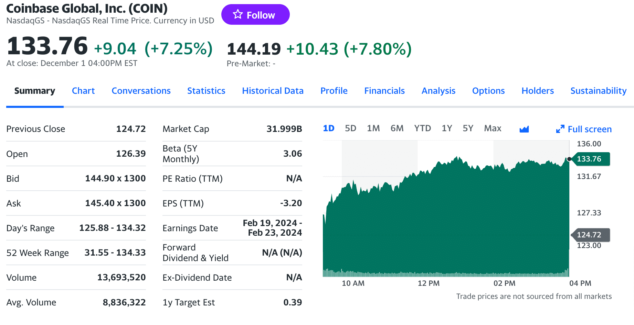The height and width of the screenshot is (325, 634).
Task: Select the 1M chart range
Action: (373, 128)
